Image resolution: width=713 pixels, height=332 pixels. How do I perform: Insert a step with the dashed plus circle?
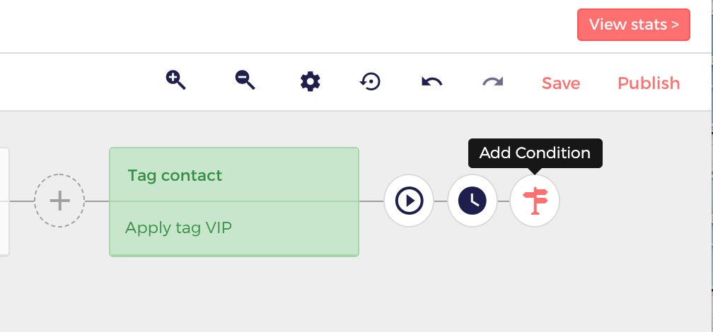click(x=59, y=201)
